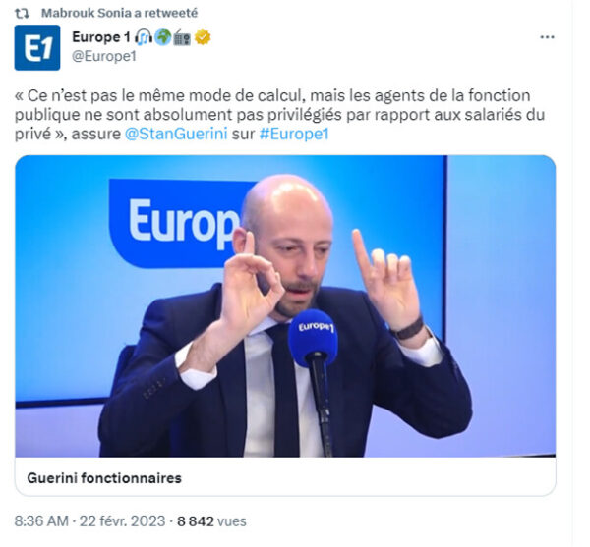Open the @StanGuerini mention
Viewport: 590px width, 547px height.
pyautogui.click(x=176, y=134)
